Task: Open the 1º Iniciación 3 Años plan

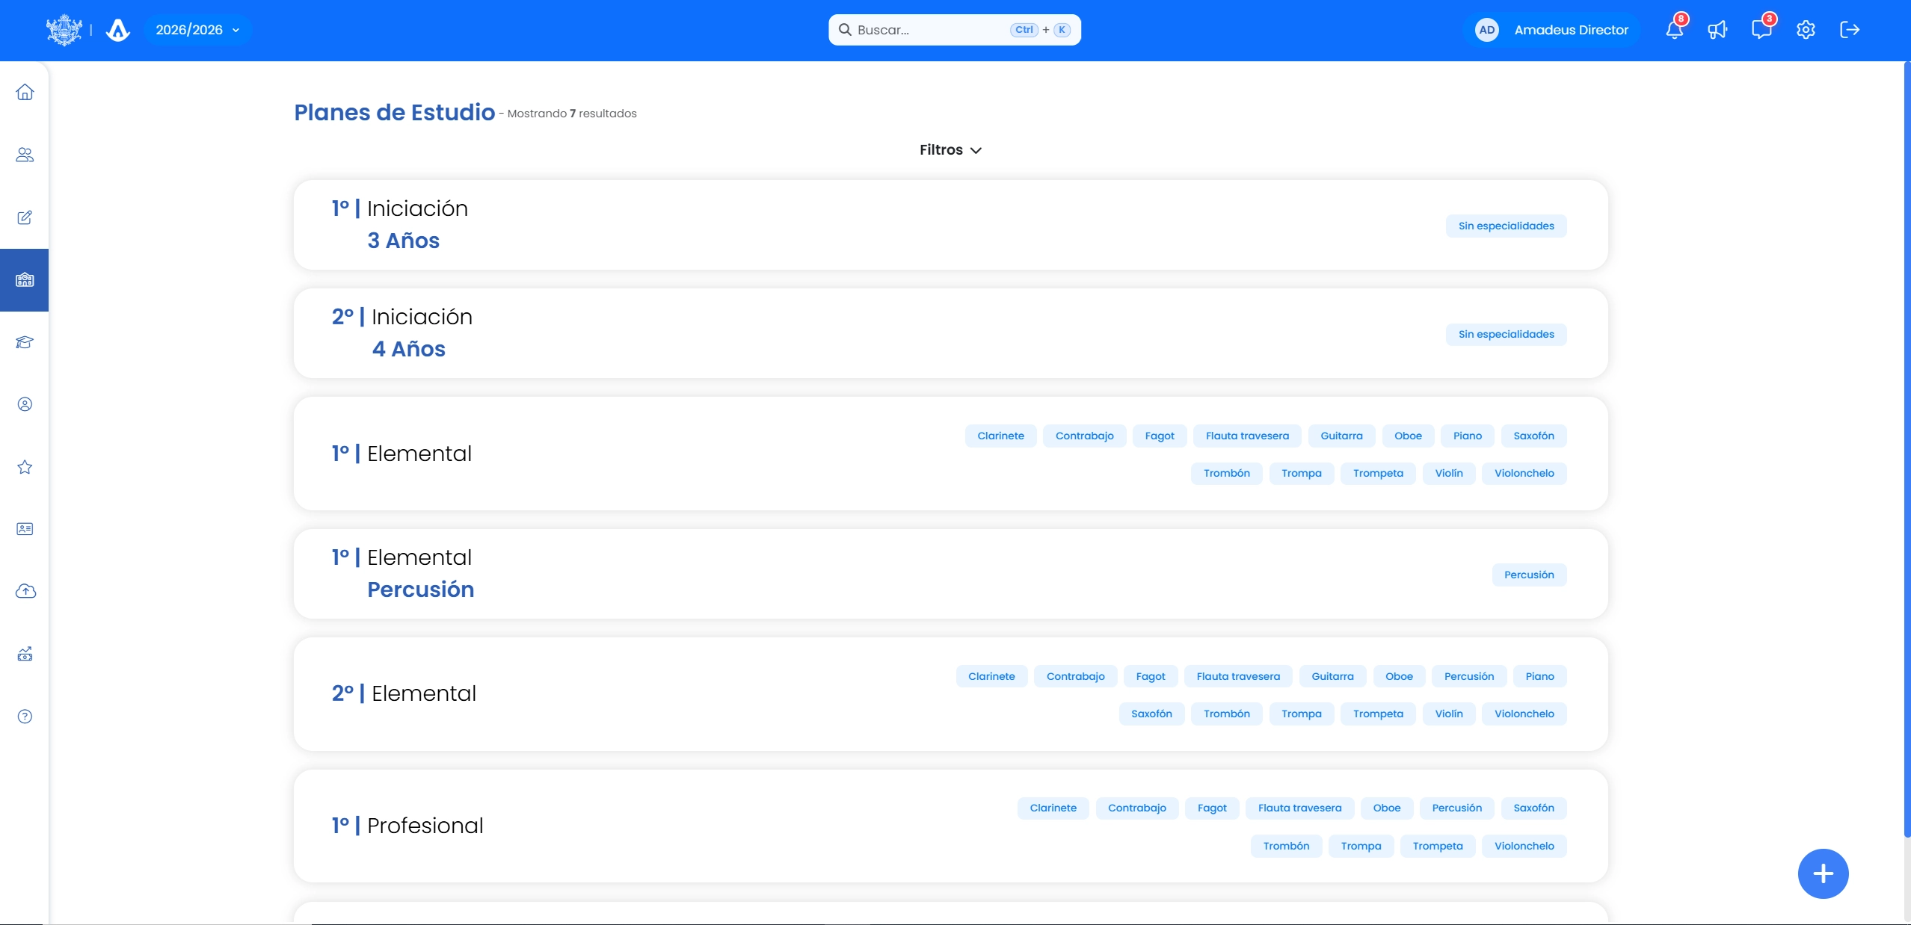Action: point(950,225)
